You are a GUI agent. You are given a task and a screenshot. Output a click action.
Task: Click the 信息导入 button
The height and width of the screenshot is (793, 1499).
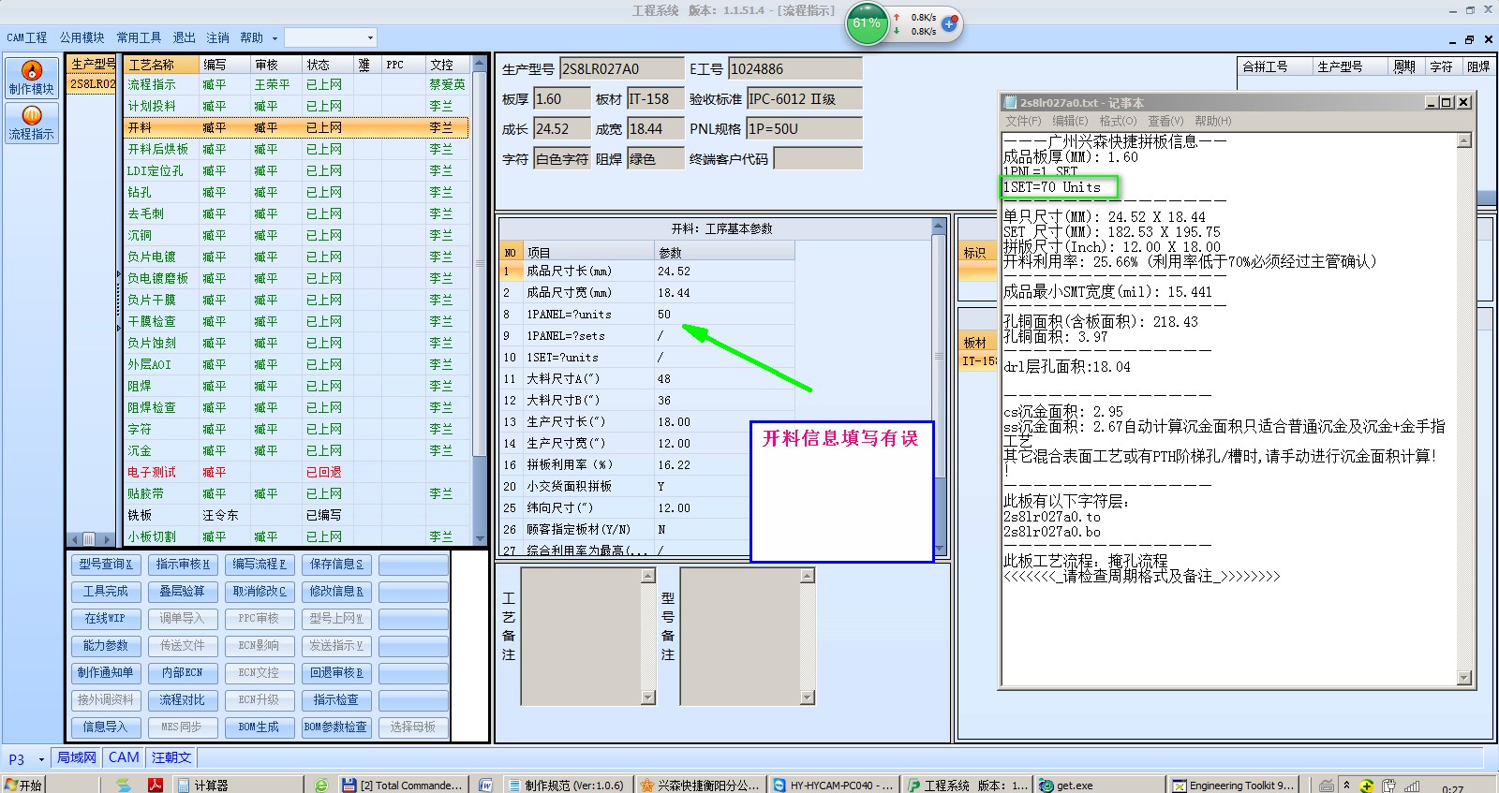(106, 727)
